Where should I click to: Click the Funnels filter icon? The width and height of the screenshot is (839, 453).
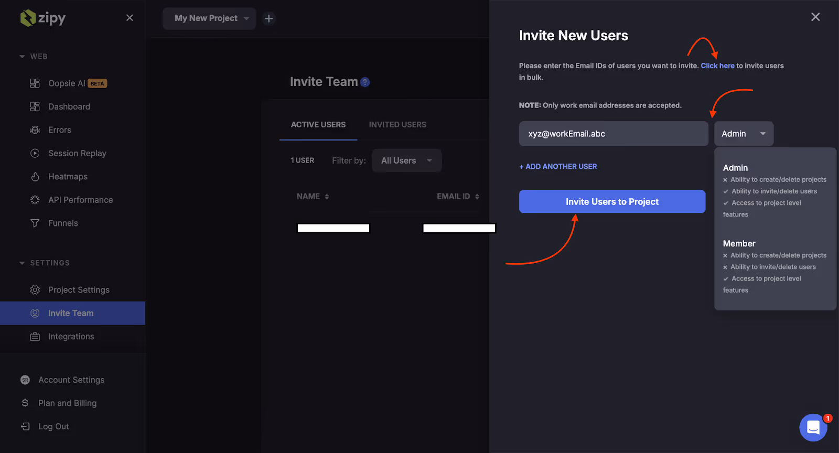[x=35, y=223]
